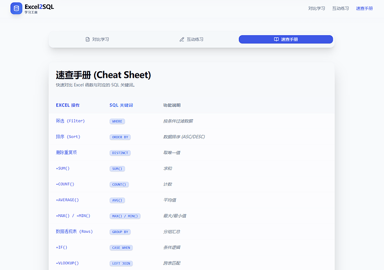The width and height of the screenshot is (384, 270).
Task: Click the LEFT JOIN keyword badge
Action: (121, 263)
